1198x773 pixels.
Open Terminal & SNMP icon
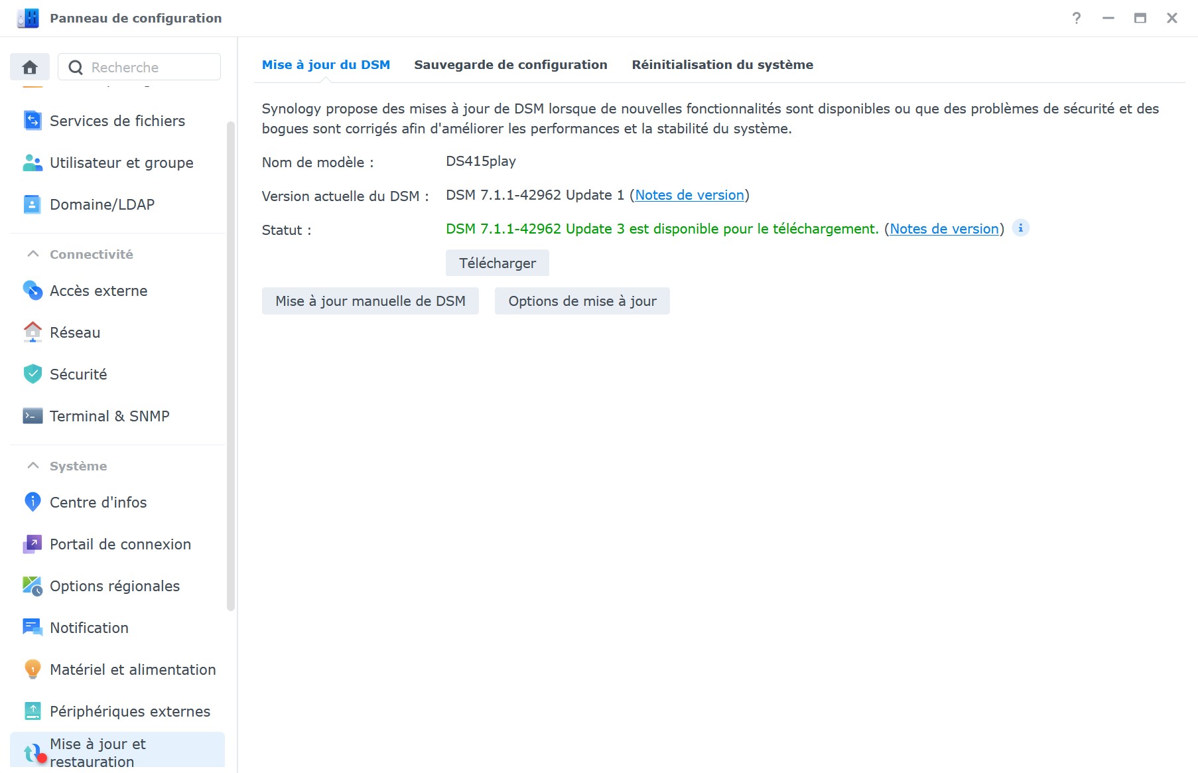(x=33, y=416)
